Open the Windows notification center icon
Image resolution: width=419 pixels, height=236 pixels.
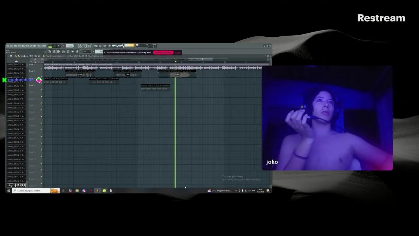coord(268,190)
